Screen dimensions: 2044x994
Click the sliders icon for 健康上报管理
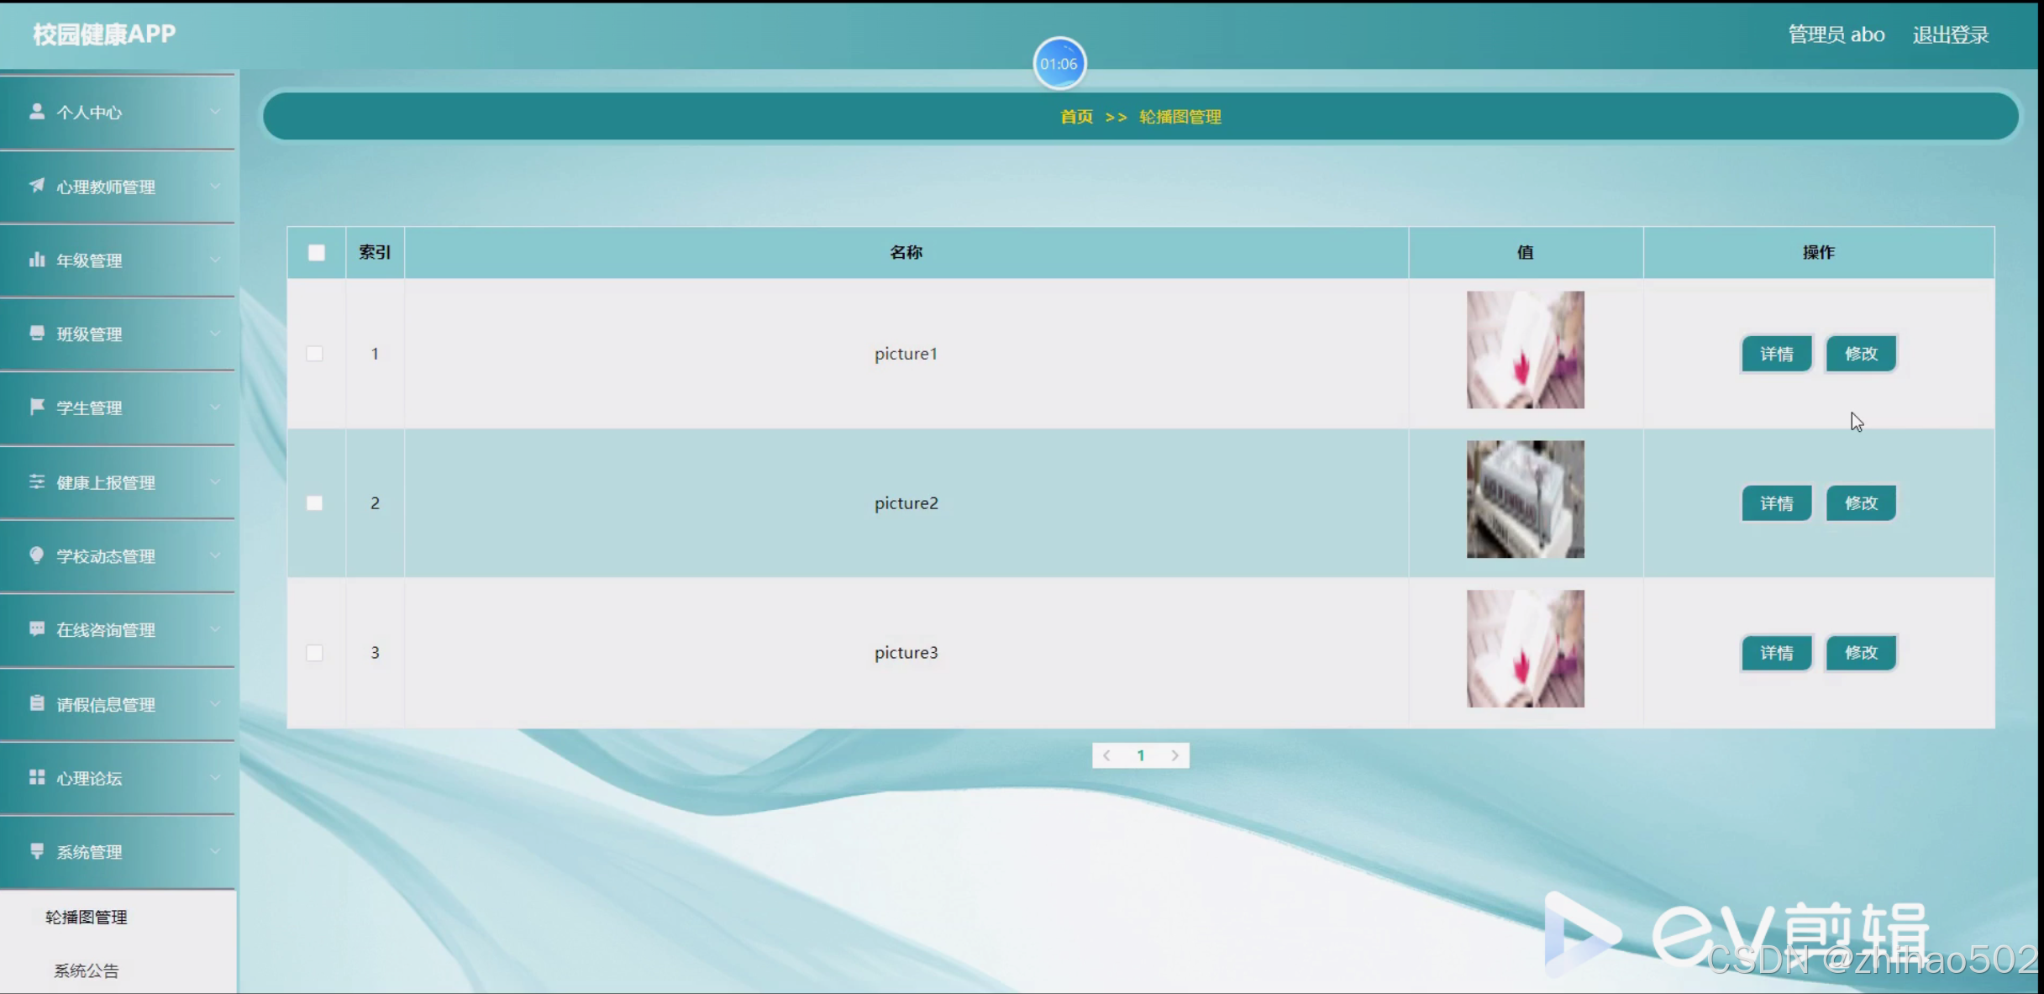36,481
